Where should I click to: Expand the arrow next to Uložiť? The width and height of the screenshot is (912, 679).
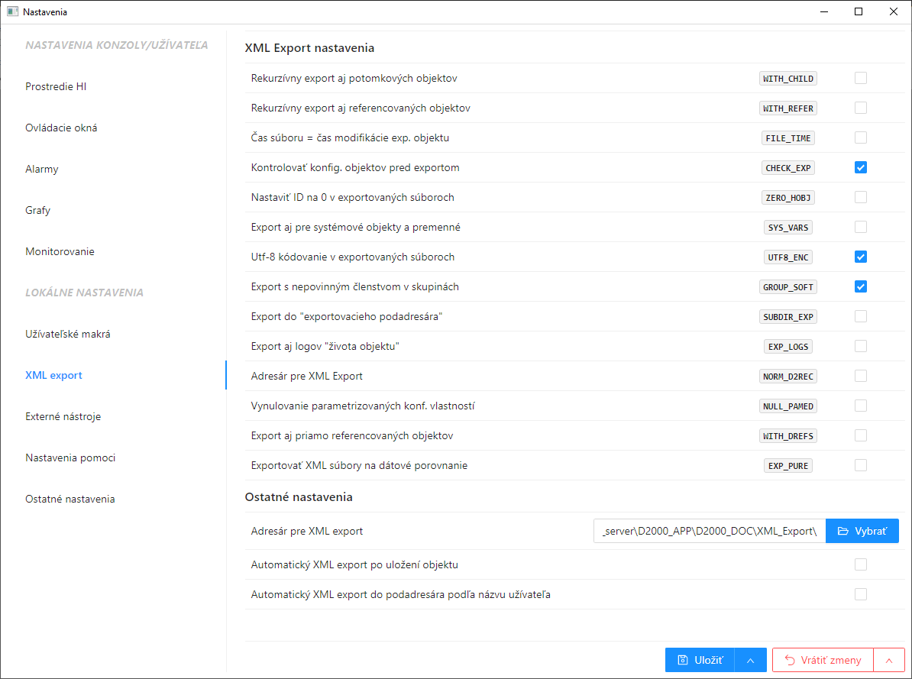750,660
